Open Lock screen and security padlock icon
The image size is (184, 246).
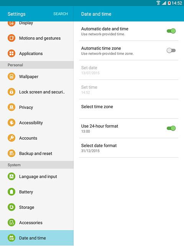pyautogui.click(x=11, y=92)
